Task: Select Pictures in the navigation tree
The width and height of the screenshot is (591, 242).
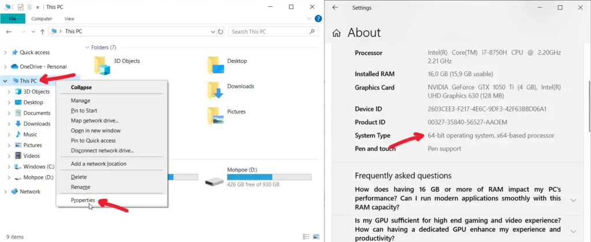Action: (32, 145)
